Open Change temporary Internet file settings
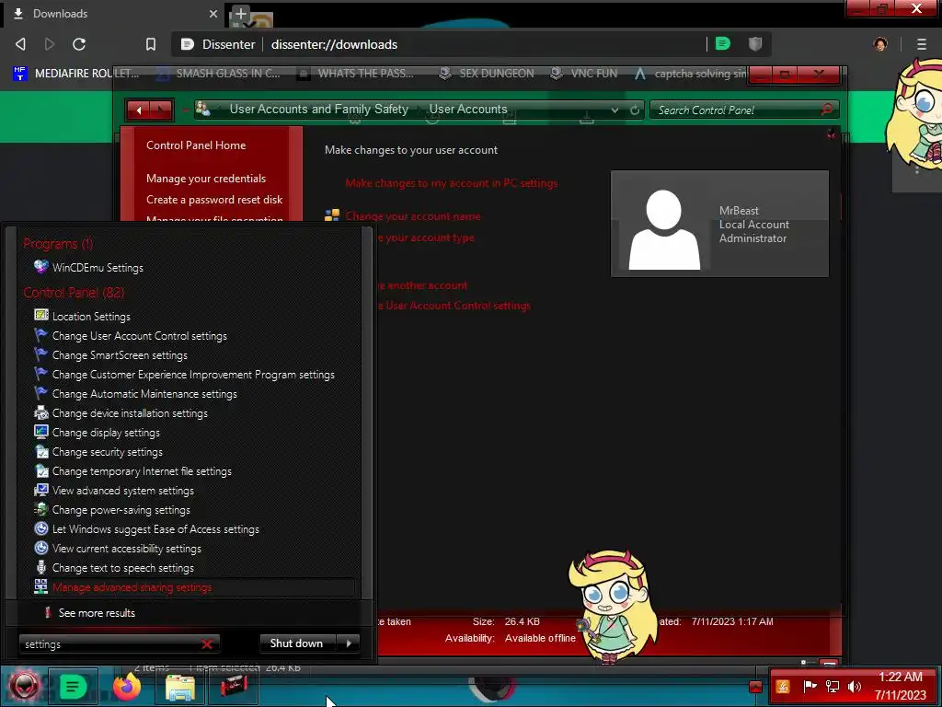This screenshot has height=707, width=942. [x=133, y=471]
